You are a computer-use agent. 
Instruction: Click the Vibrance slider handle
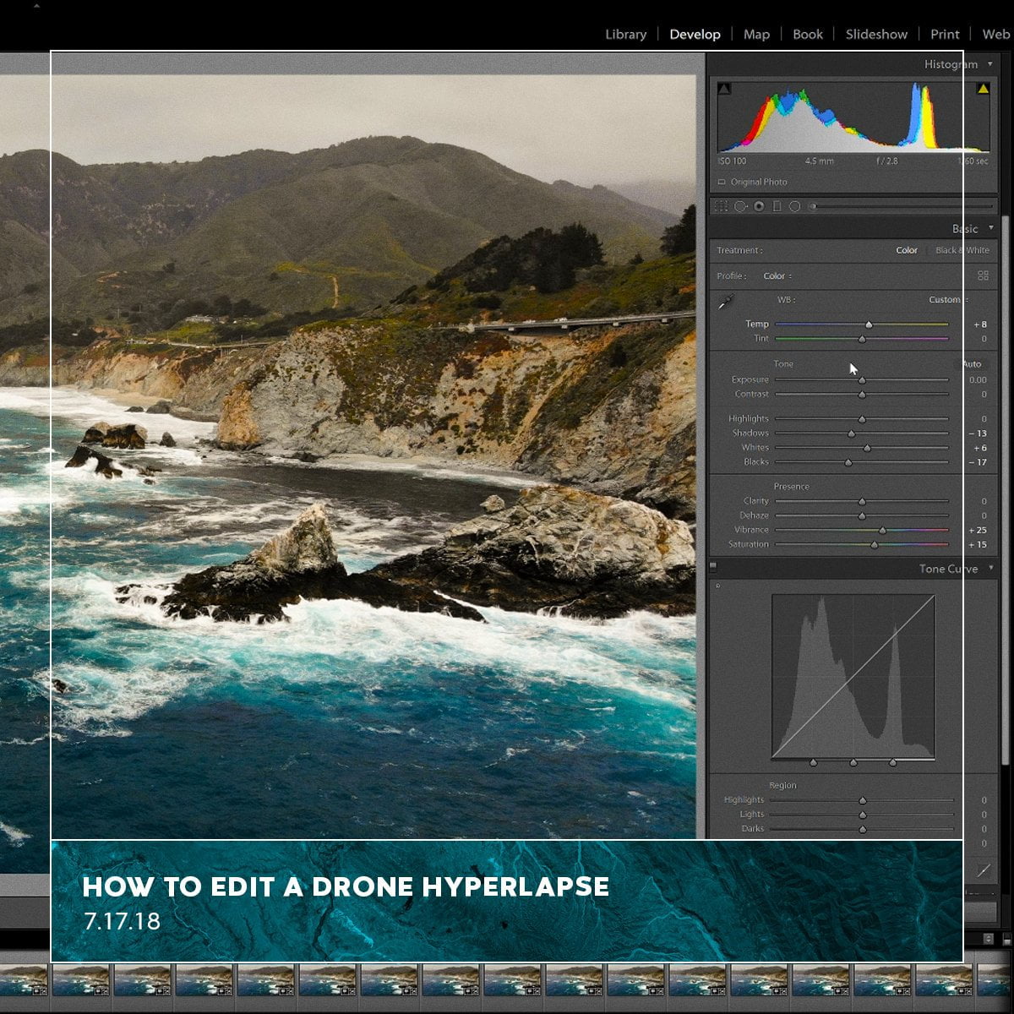tap(880, 530)
